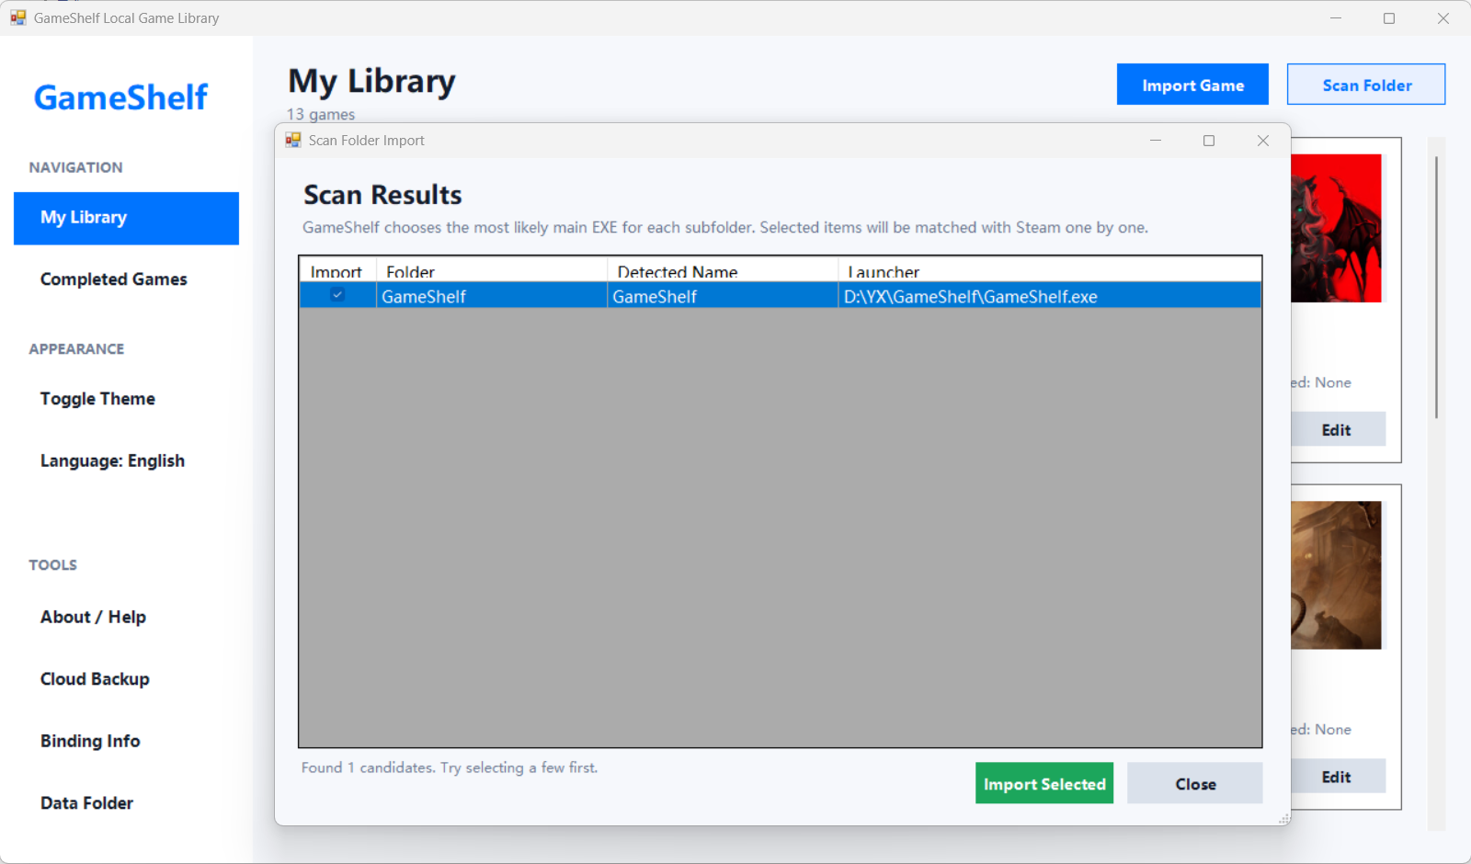
Task: Select the GameShelf cell in Detected Name column
Action: (723, 296)
